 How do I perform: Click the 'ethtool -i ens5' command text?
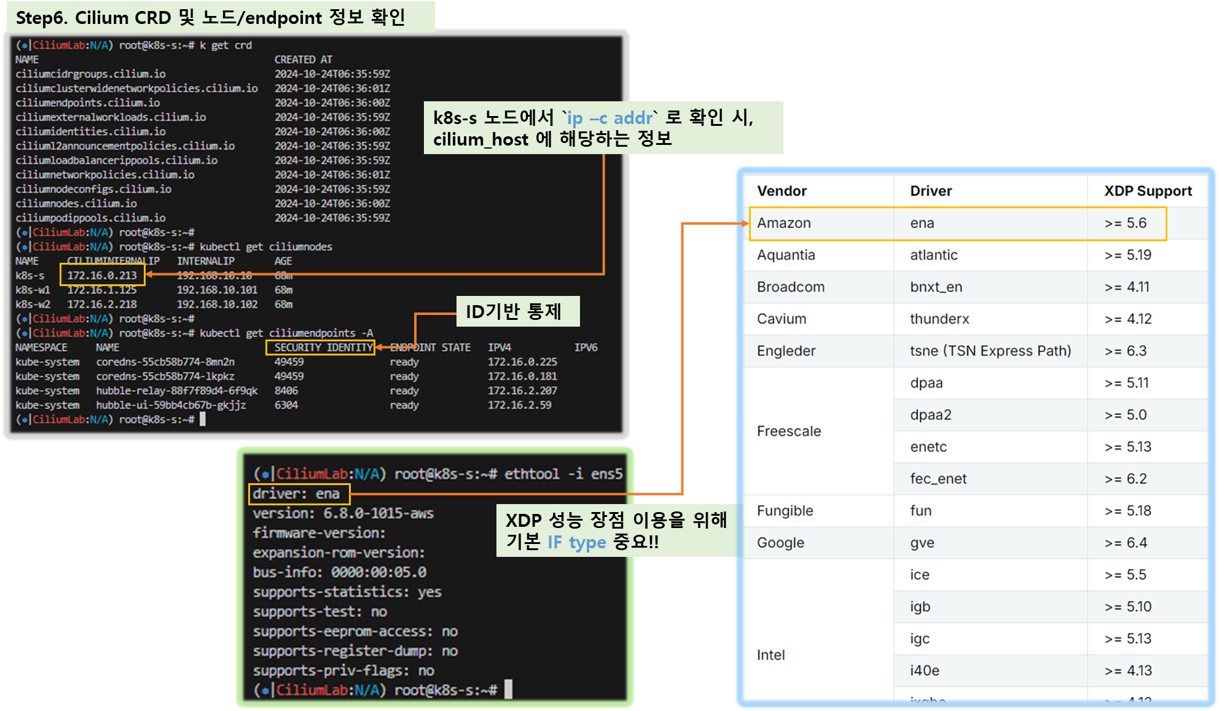[x=563, y=474]
